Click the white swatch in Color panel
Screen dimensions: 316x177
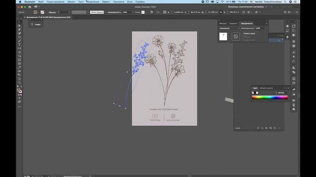click(x=257, y=93)
